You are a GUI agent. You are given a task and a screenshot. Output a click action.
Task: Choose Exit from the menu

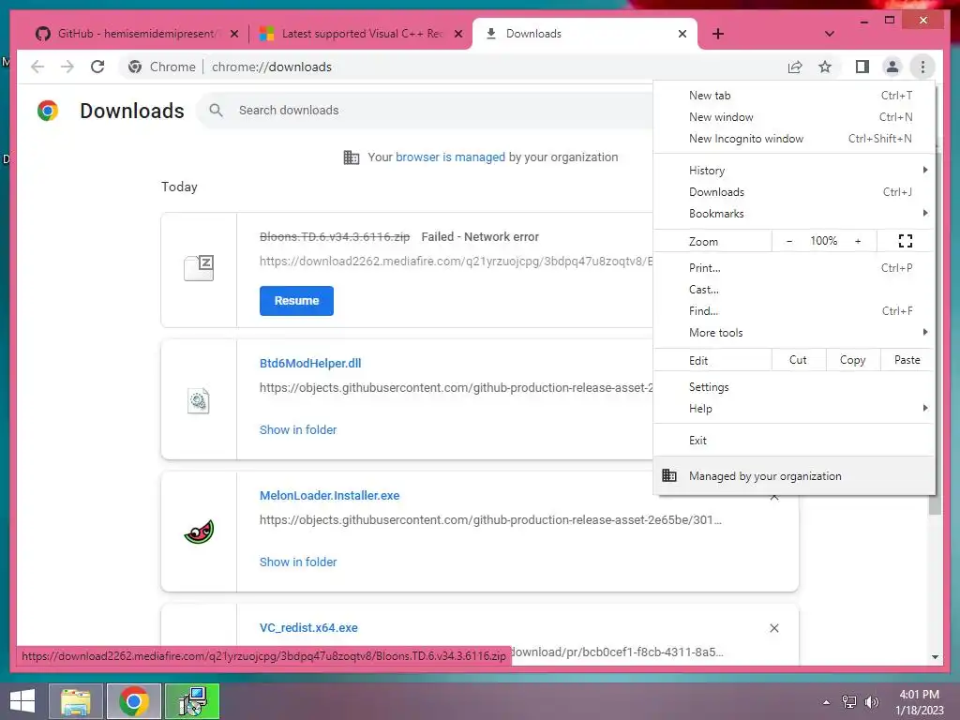click(x=794, y=441)
